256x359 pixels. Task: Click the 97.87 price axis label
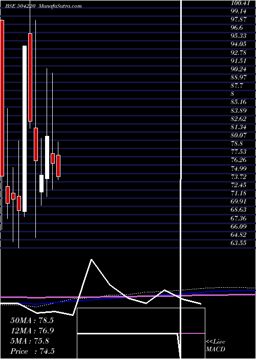tap(239, 19)
